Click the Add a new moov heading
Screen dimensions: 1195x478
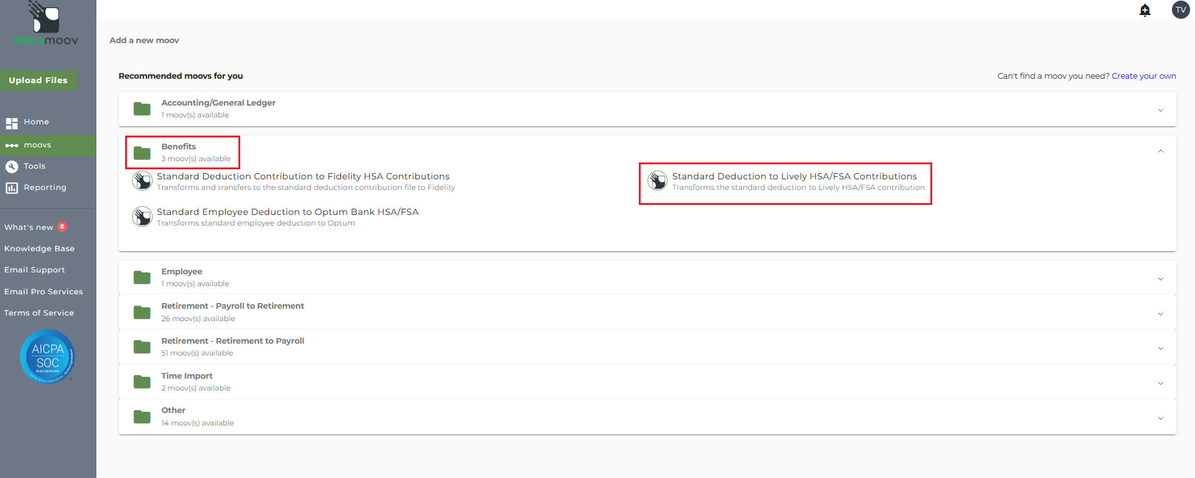(x=145, y=41)
